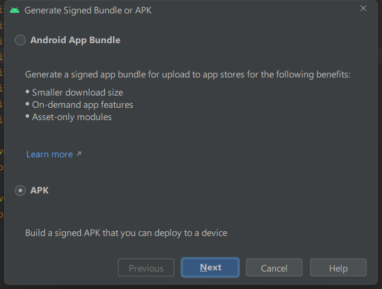This screenshot has height=289, width=382.
Task: Click the 'Asset-only modules' bullet
Action: coord(72,117)
